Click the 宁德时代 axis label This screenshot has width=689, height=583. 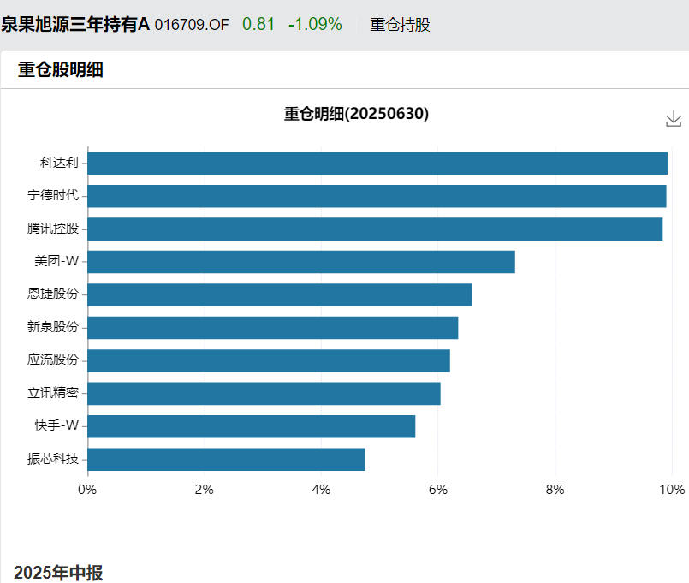(53, 195)
